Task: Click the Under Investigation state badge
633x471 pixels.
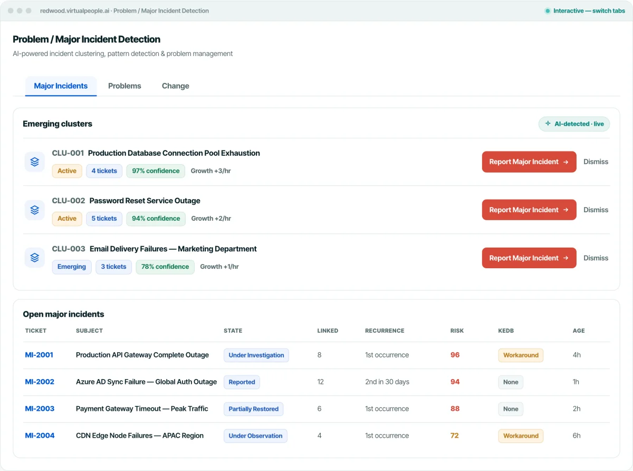Action: click(256, 355)
